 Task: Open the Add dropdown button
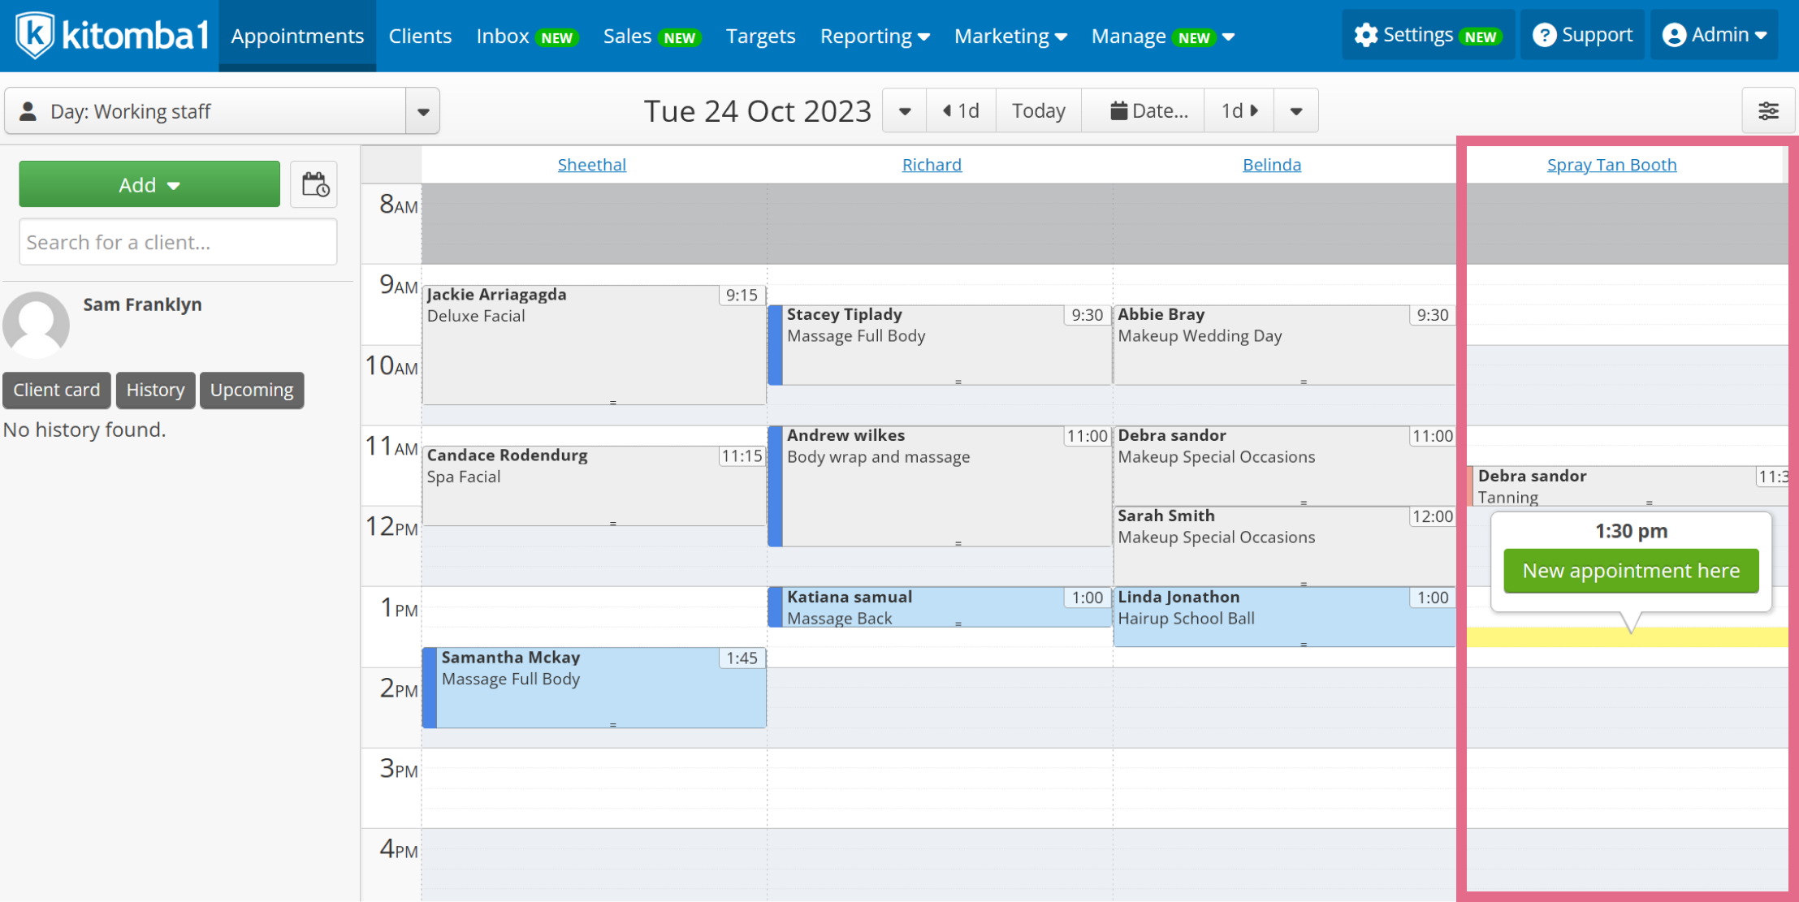pyautogui.click(x=149, y=184)
